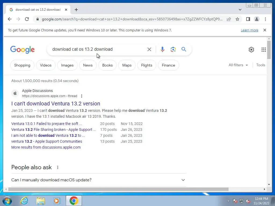Screen dimensions: 275x206
Task: Click the Apple Discussions site favicon
Action: (15, 93)
